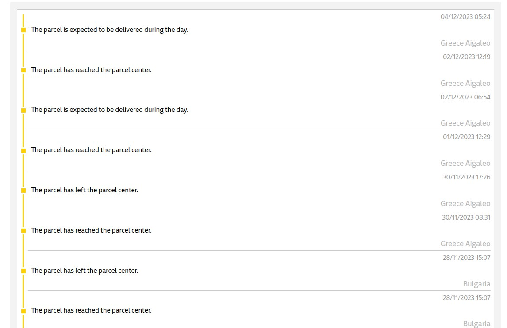Select the yellow square for 01/12/2023 12:29 entry
This screenshot has height=328, width=507.
pyautogui.click(x=23, y=150)
